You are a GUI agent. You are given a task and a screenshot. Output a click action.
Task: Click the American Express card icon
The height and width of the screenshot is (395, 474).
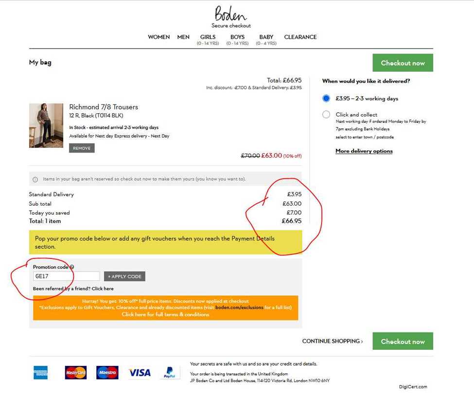click(40, 372)
